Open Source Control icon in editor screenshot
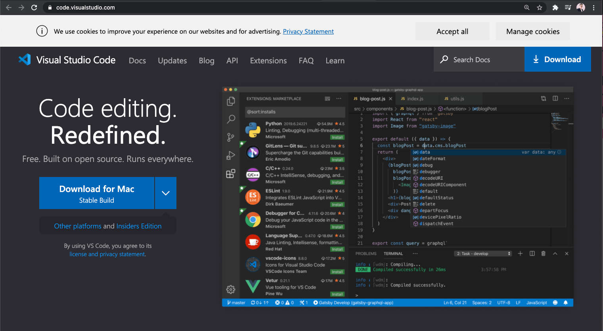 pyautogui.click(x=231, y=137)
